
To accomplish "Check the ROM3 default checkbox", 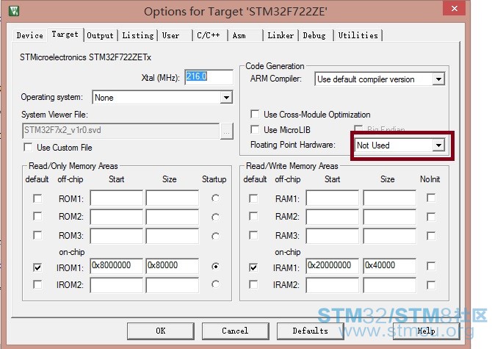I will (37, 235).
